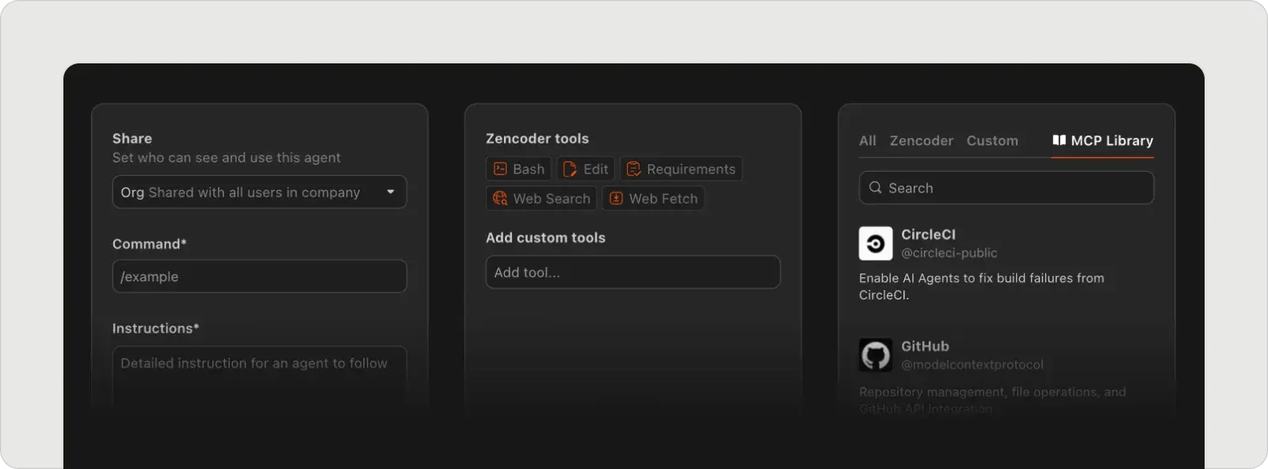This screenshot has width=1268, height=469.
Task: Click the Web Fetch download icon
Action: pos(616,198)
